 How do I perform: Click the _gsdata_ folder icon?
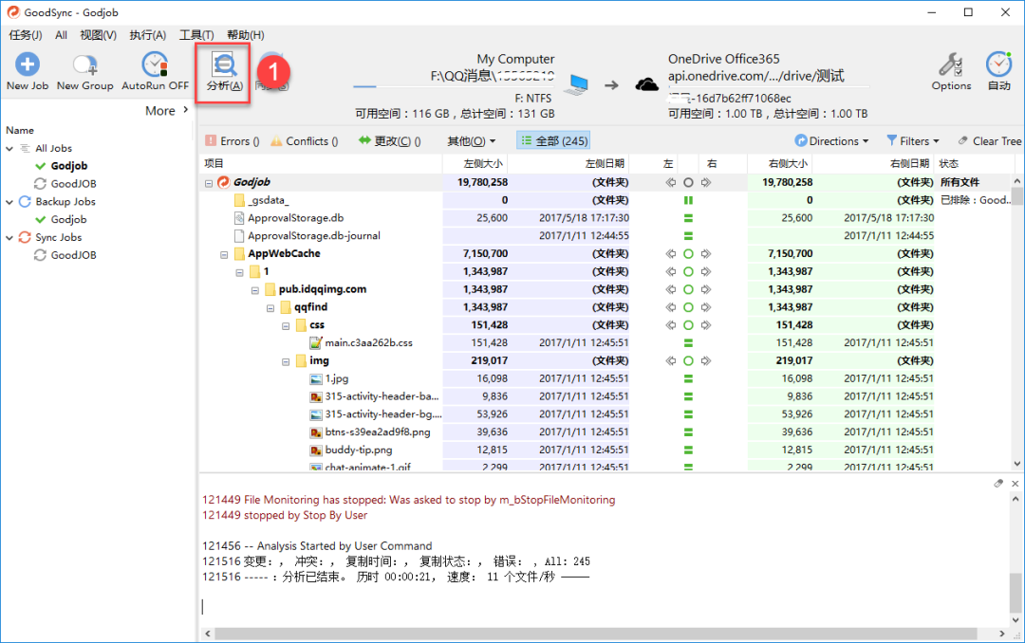pos(239,200)
